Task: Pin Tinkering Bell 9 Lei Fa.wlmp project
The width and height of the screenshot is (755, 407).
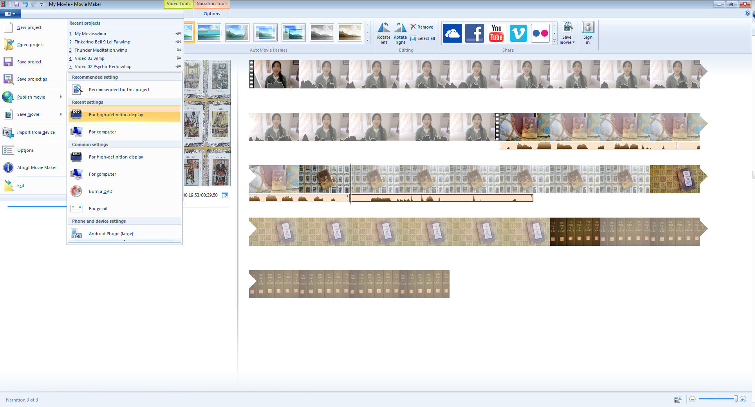Action: click(179, 42)
